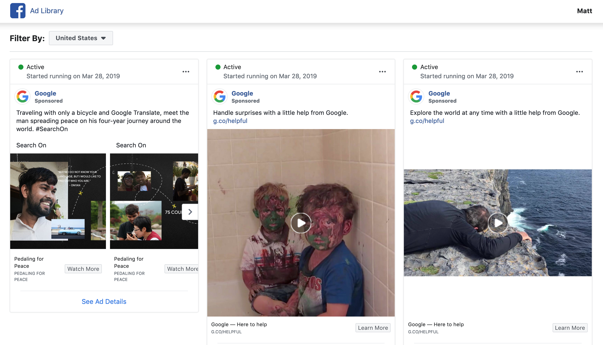Image resolution: width=603 pixels, height=345 pixels.
Task: Open the three-dot menu on the first ad
Action: tap(186, 72)
